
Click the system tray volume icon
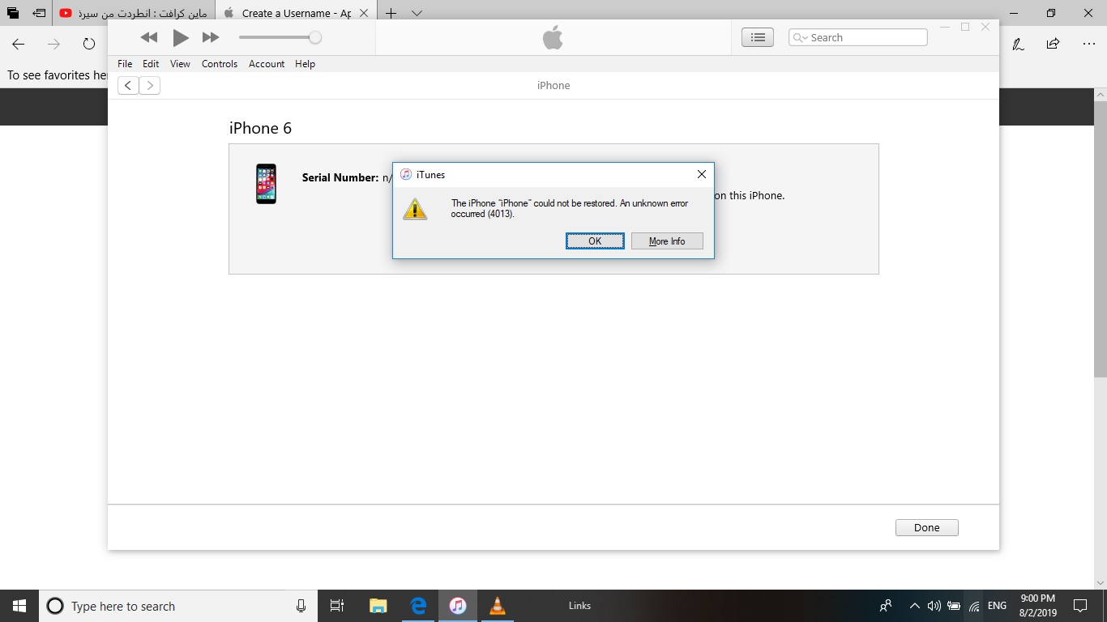point(934,606)
